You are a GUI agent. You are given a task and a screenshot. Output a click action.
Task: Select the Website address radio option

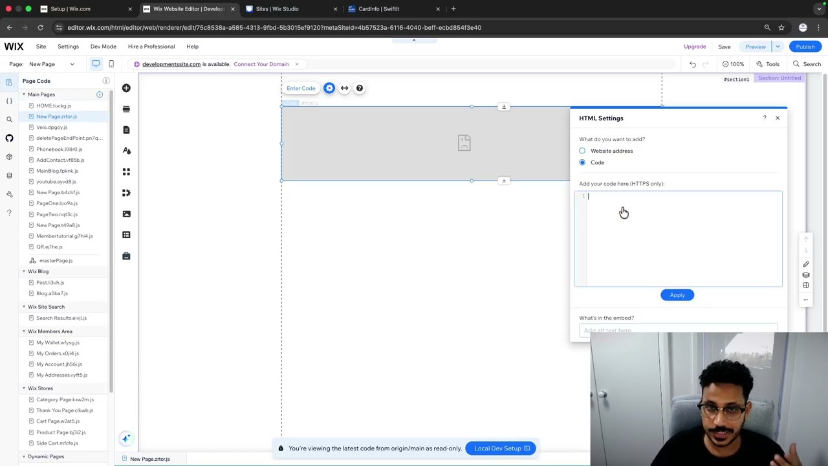582,151
